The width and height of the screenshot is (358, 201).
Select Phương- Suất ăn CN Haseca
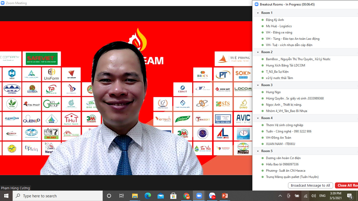pos(286,171)
